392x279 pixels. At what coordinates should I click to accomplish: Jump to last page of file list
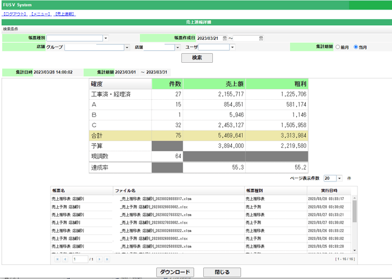point(108,259)
